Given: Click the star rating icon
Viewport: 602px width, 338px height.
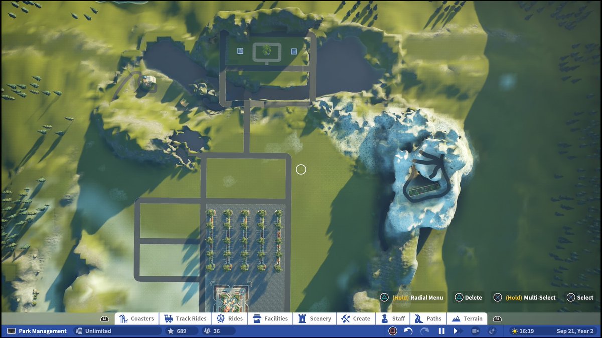Looking at the screenshot, I should tap(170, 331).
